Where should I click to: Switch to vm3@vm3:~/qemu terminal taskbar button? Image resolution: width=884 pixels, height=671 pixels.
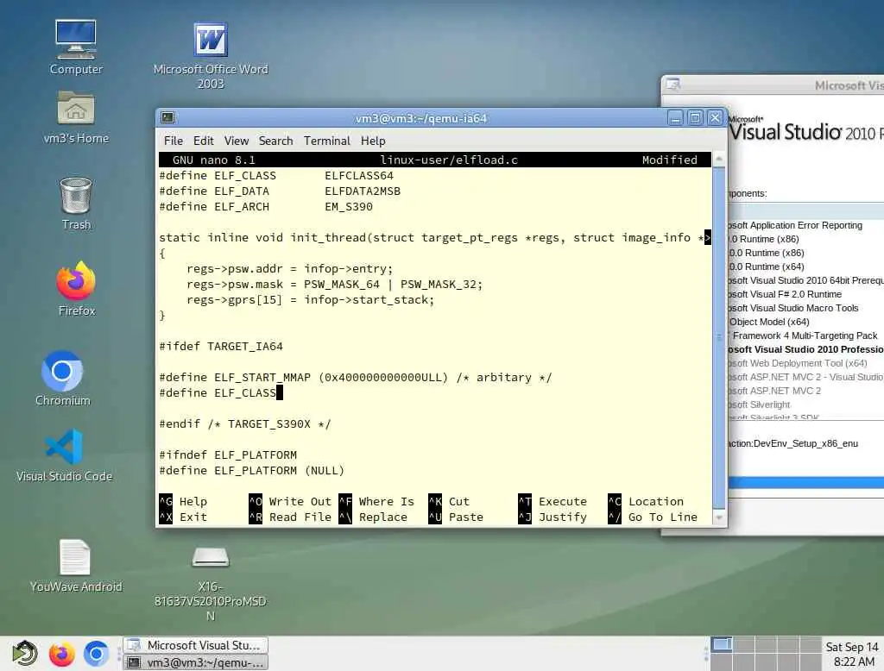195,662
